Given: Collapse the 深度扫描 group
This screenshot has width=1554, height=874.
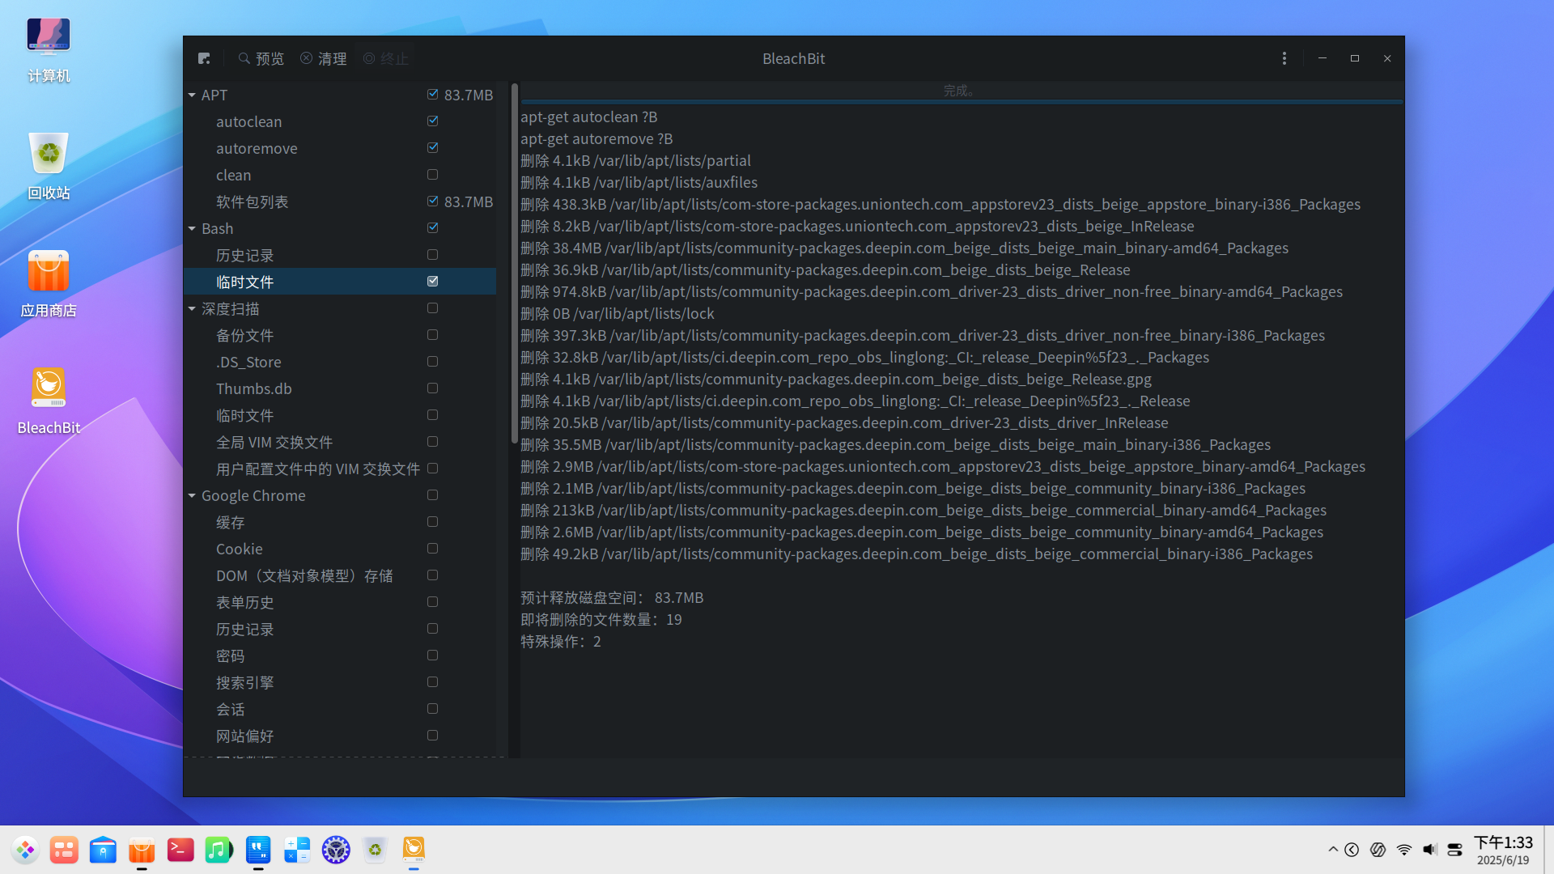Looking at the screenshot, I should (x=193, y=308).
